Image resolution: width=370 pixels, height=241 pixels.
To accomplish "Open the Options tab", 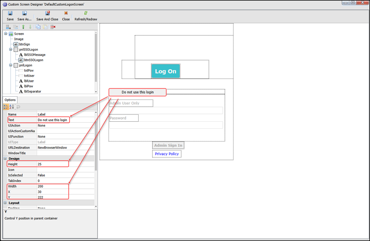I will pos(10,100).
